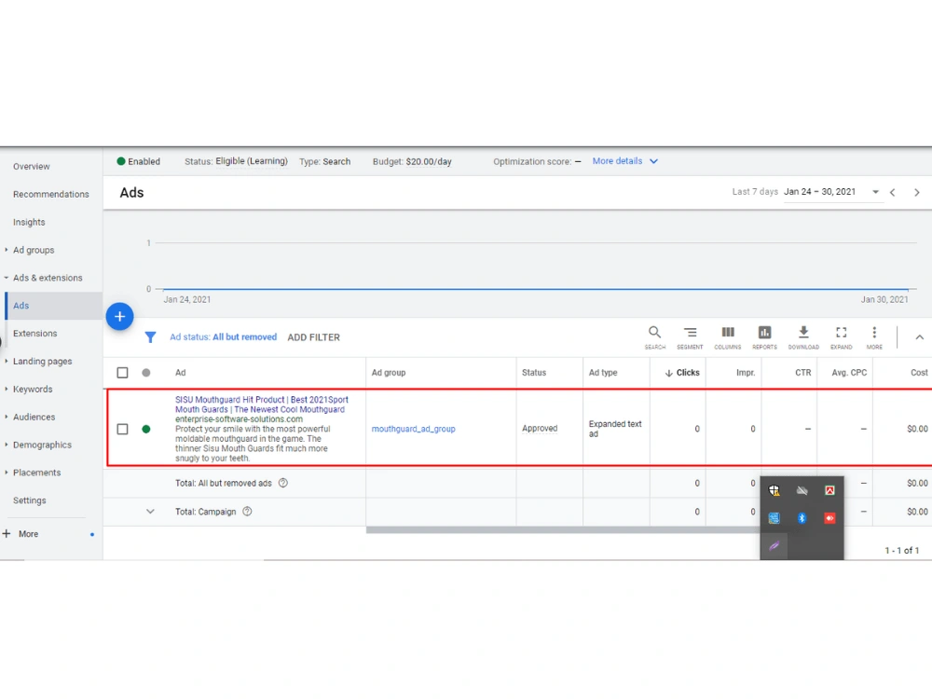Toggle the green enabled status dot of the ad
Image resolution: width=932 pixels, height=699 pixels.
pos(146,429)
